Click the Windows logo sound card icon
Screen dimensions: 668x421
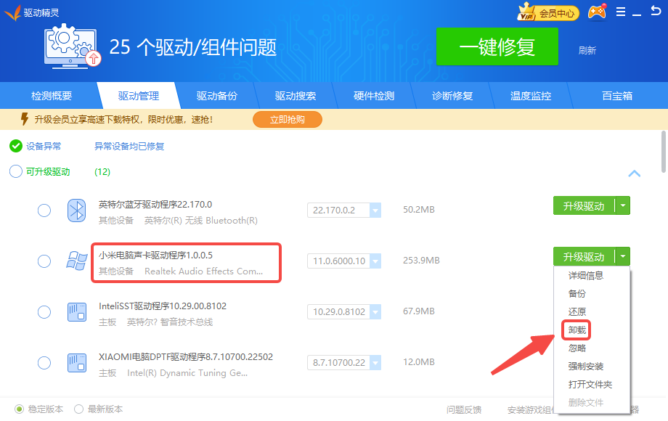pos(77,261)
